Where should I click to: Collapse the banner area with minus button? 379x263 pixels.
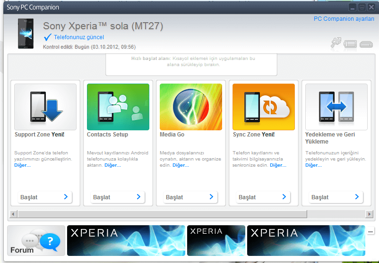(370, 231)
